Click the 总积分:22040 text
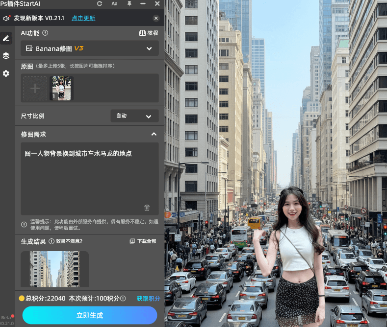The height and width of the screenshot is (327, 387). pyautogui.click(x=46, y=299)
